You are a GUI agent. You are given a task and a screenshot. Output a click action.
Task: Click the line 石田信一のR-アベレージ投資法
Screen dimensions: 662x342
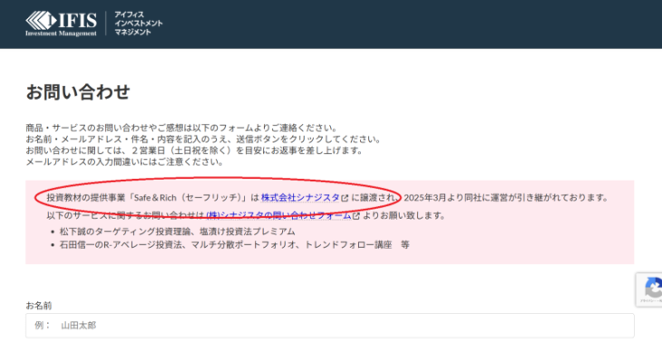(x=234, y=244)
